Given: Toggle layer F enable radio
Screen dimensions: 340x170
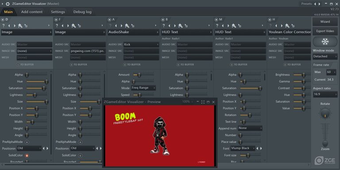Looking at the screenshot, I should pos(56,20).
